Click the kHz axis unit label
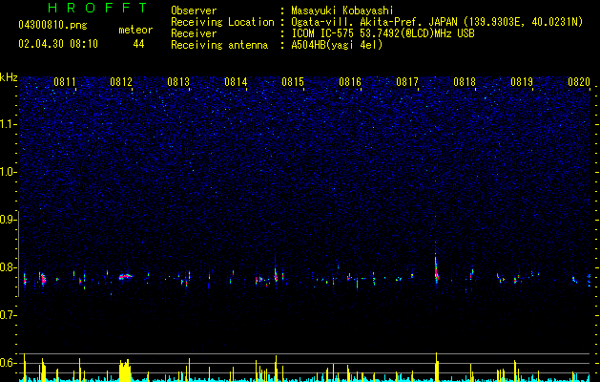 (10, 77)
